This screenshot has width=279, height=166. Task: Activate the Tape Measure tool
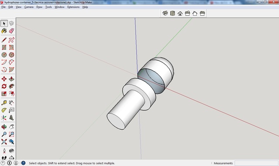tap(4, 103)
